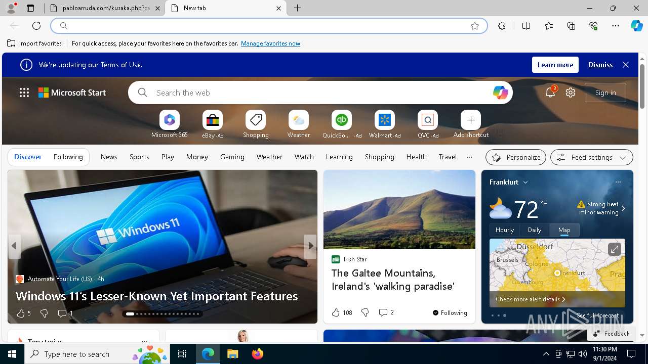The width and height of the screenshot is (648, 364).
Task: Expand the weather map
Action: 614,249
